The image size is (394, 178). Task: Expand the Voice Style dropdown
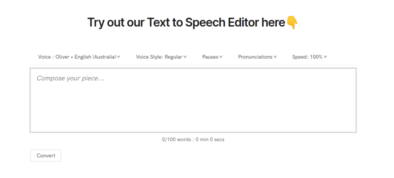point(161,57)
